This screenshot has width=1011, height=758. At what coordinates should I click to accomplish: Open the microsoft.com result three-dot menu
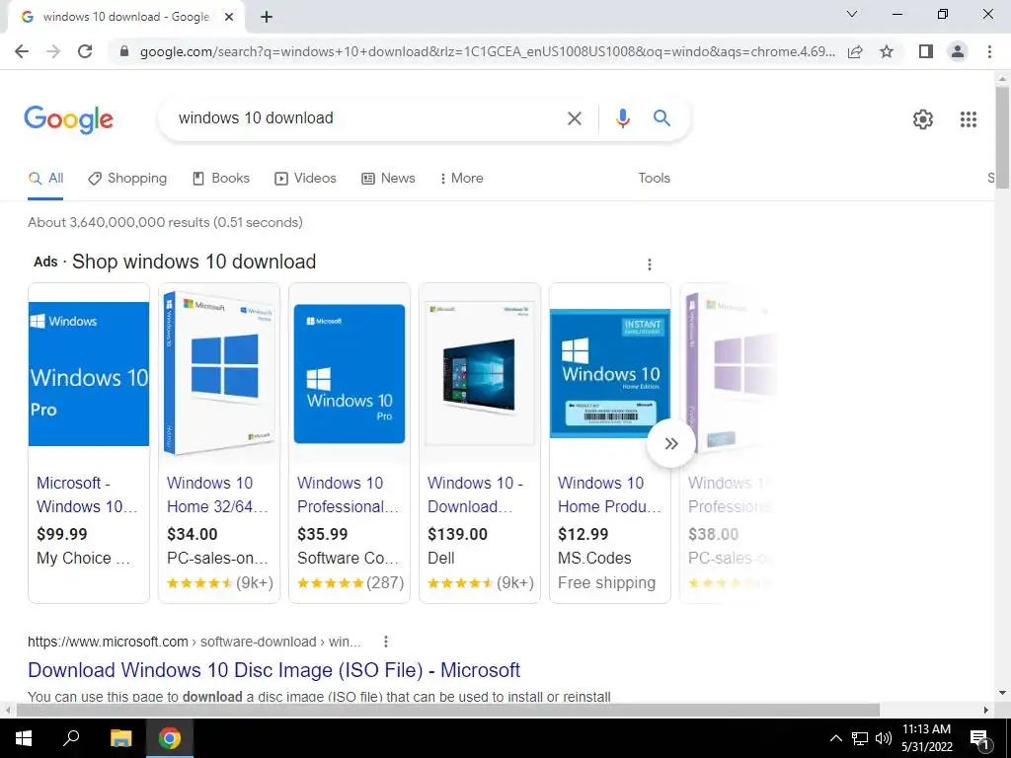tap(386, 642)
